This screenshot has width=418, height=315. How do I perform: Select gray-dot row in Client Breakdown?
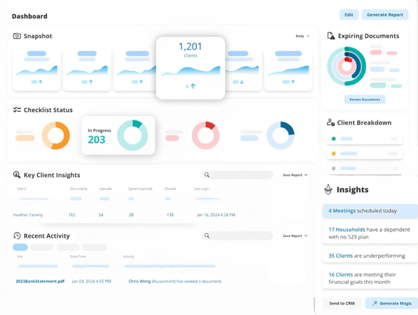(x=365, y=168)
